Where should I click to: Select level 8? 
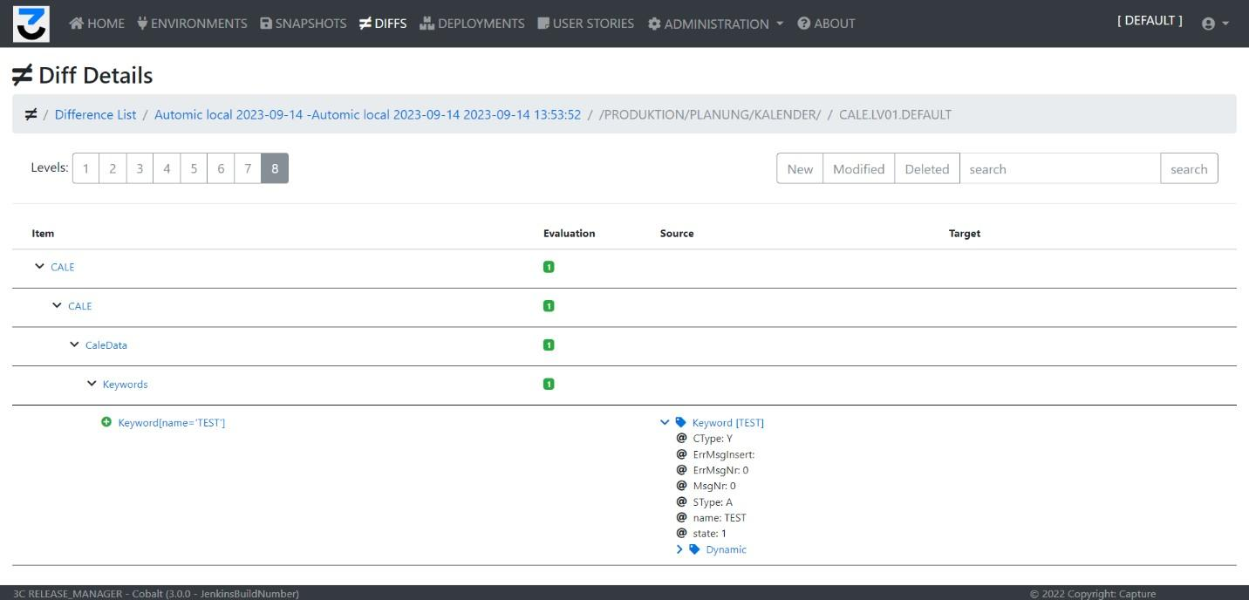275,169
